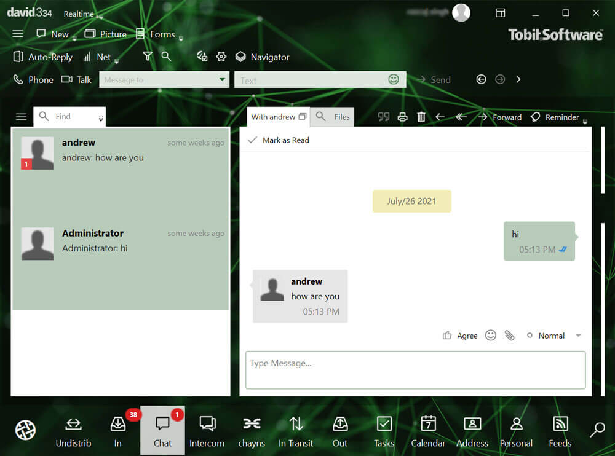Click the Reply left arrow icon
The width and height of the screenshot is (615, 456).
point(440,117)
